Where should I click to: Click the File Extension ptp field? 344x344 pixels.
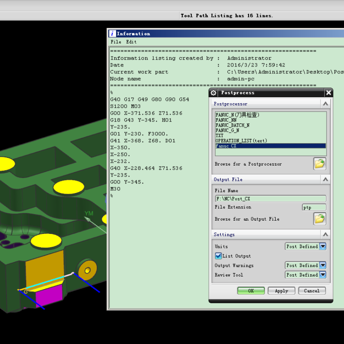(x=314, y=207)
